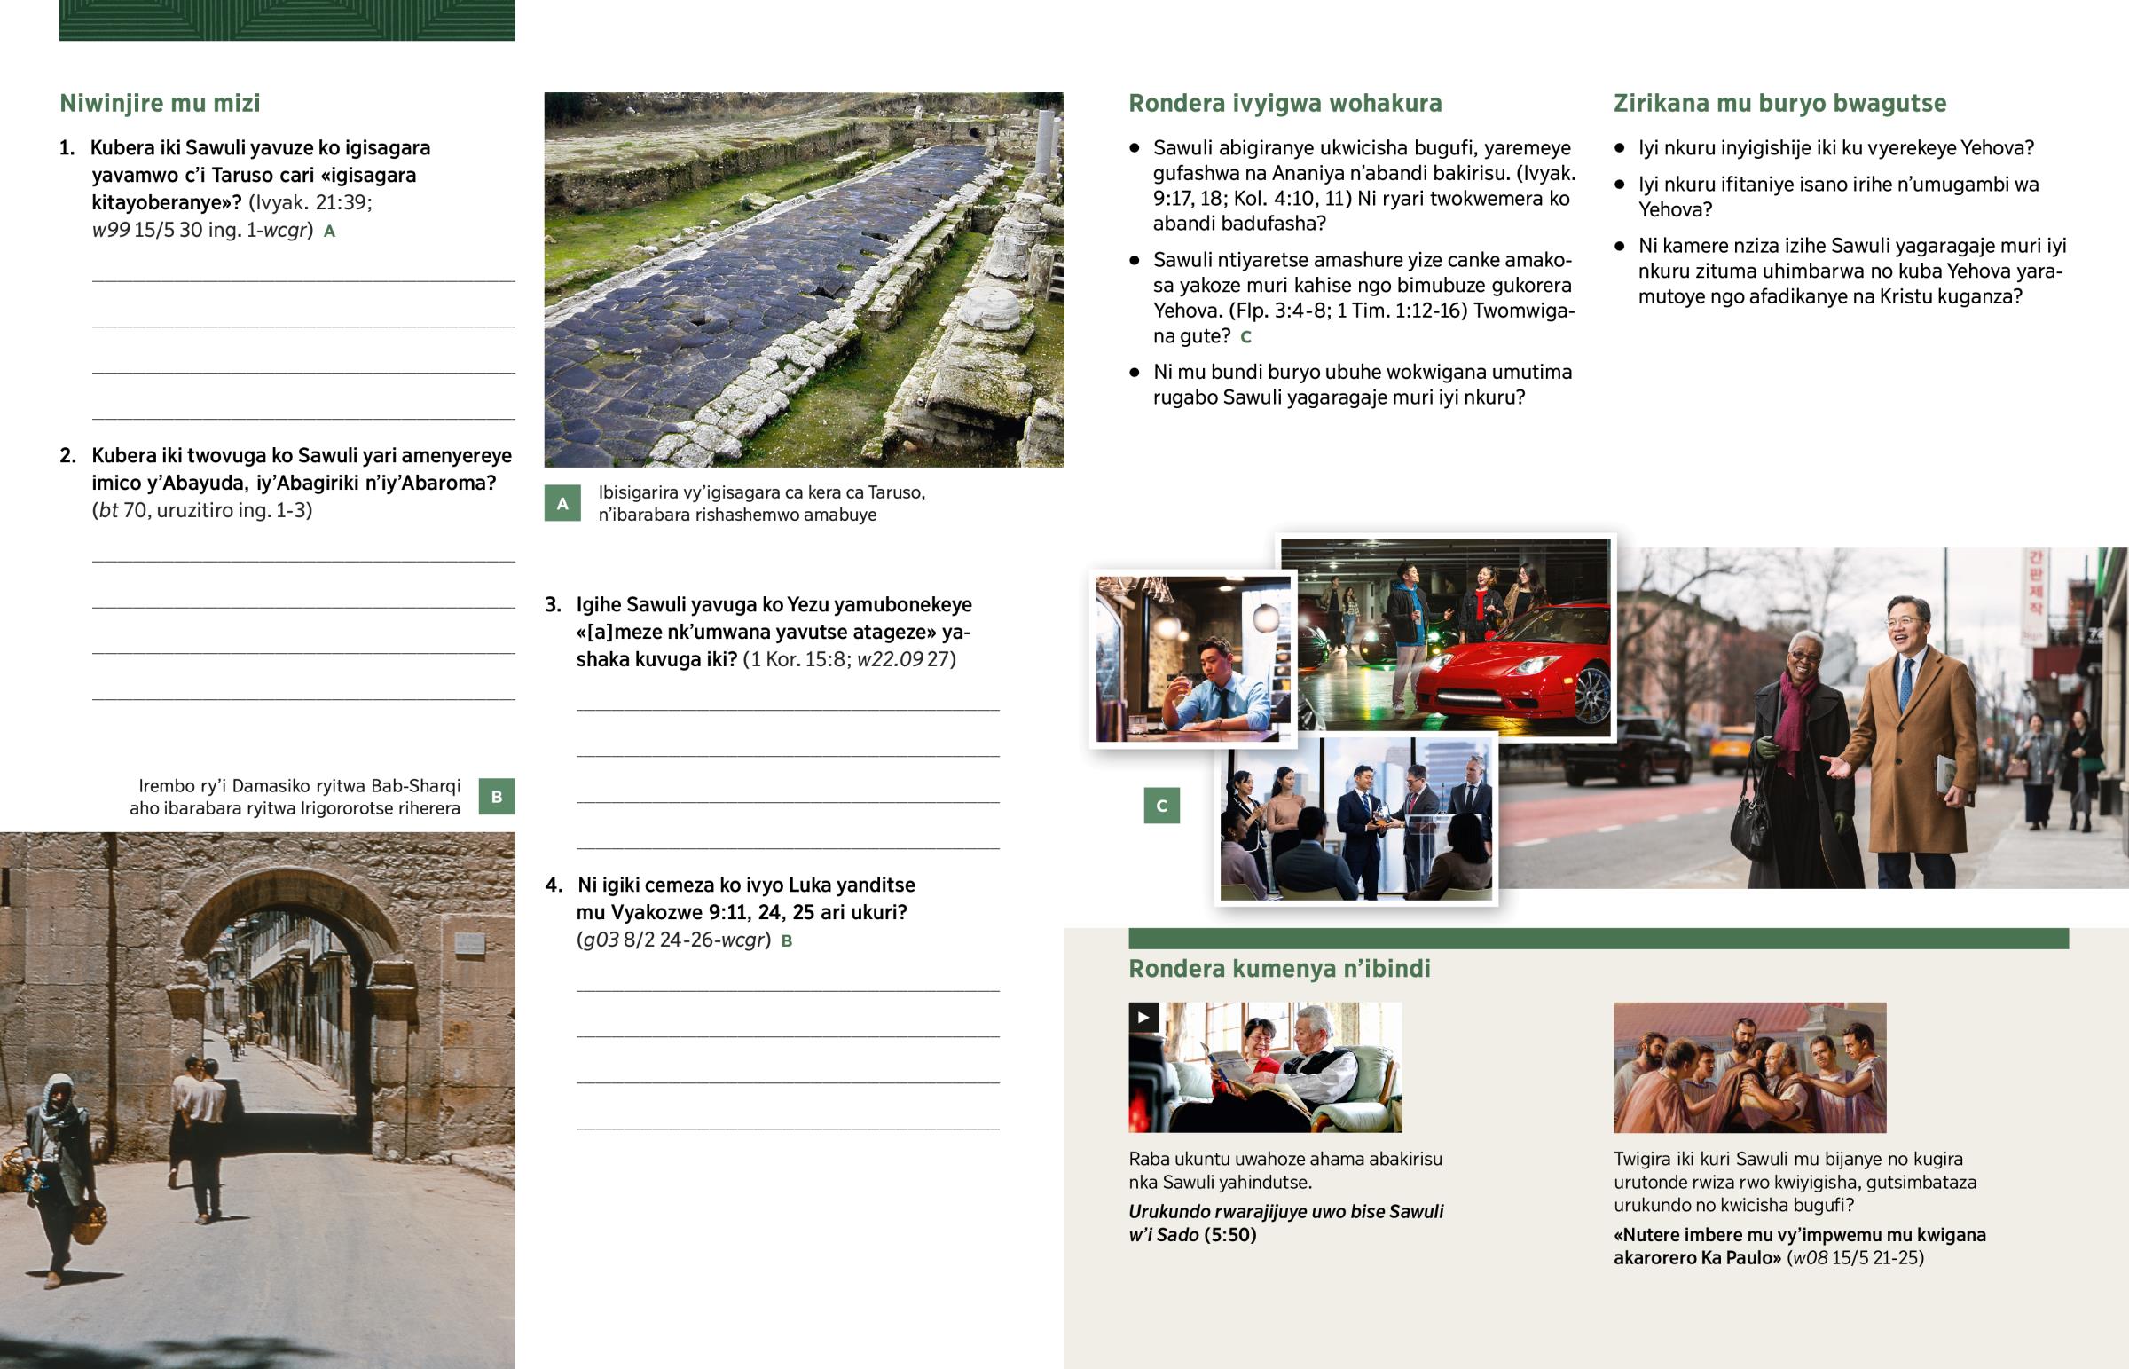Open the «Nutere imbere» article link
The width and height of the screenshot is (2129, 1369).
pos(1798,1246)
